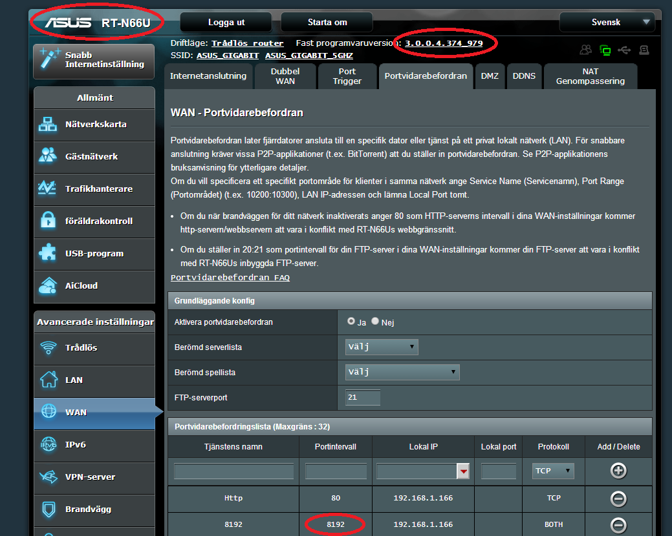The image size is (672, 536).
Task: Click the ASUS_GIGABIT SSID link
Action: coord(228,56)
